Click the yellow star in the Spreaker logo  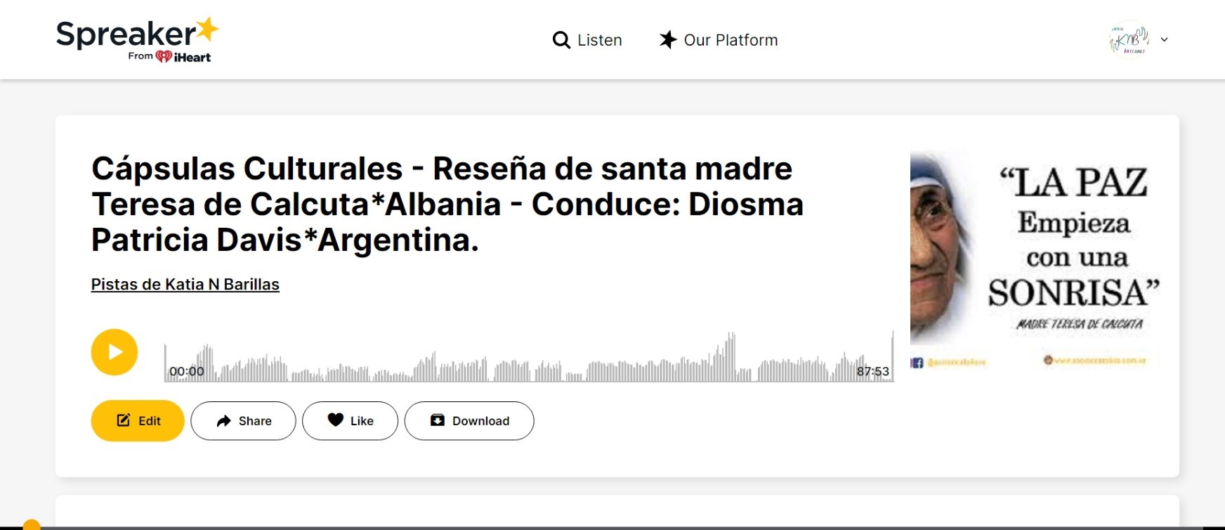207,30
